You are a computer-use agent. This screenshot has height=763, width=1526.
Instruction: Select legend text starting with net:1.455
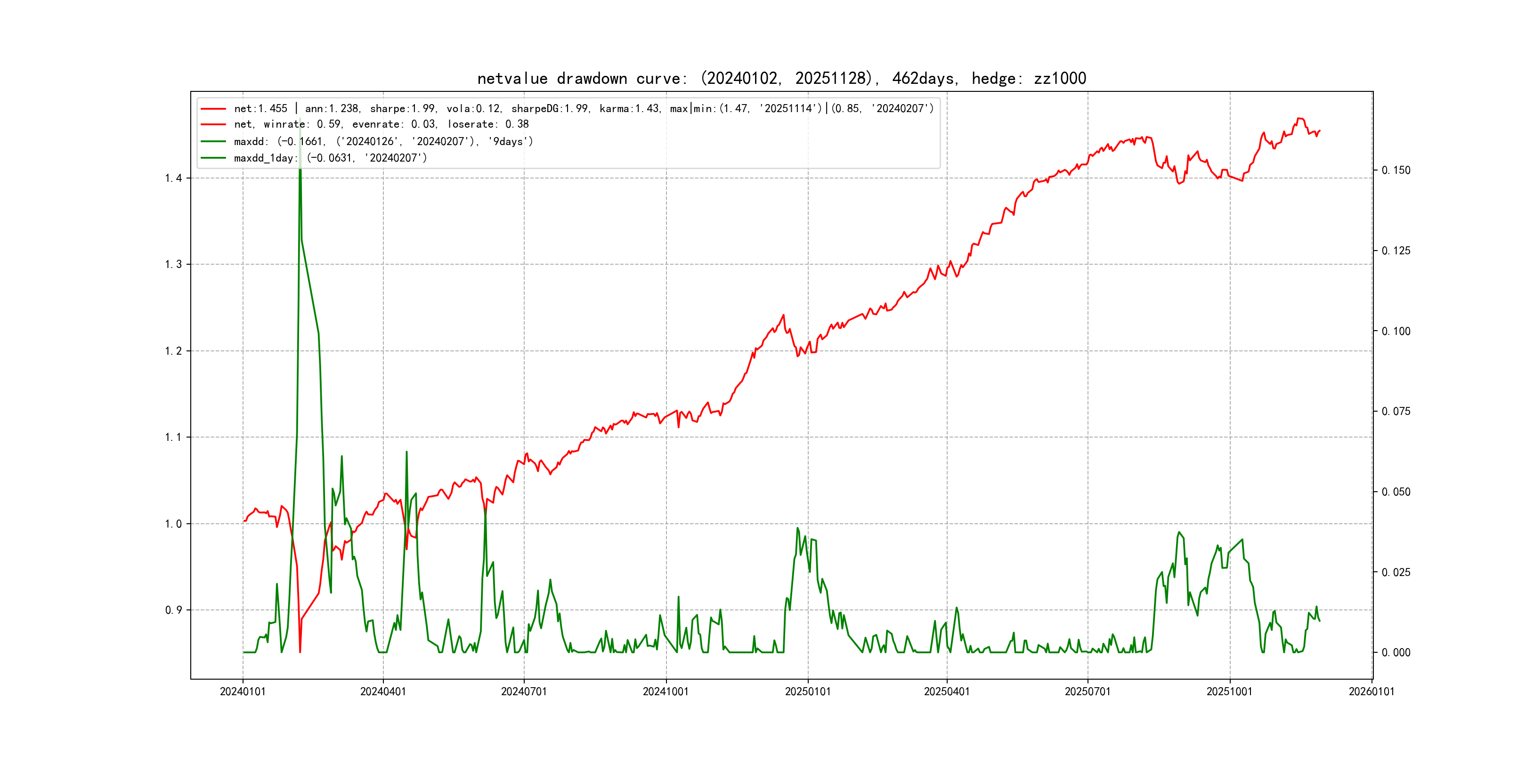click(x=584, y=108)
